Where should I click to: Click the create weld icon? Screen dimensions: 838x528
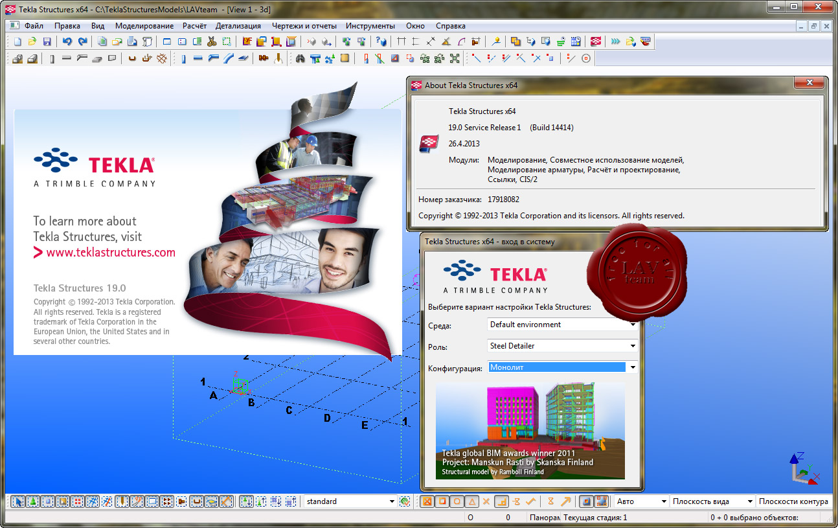pyautogui.click(x=277, y=58)
